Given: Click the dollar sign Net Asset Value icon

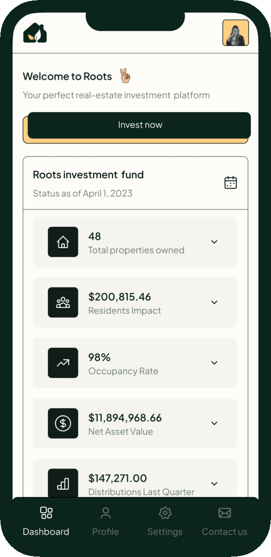Looking at the screenshot, I should [x=63, y=423].
